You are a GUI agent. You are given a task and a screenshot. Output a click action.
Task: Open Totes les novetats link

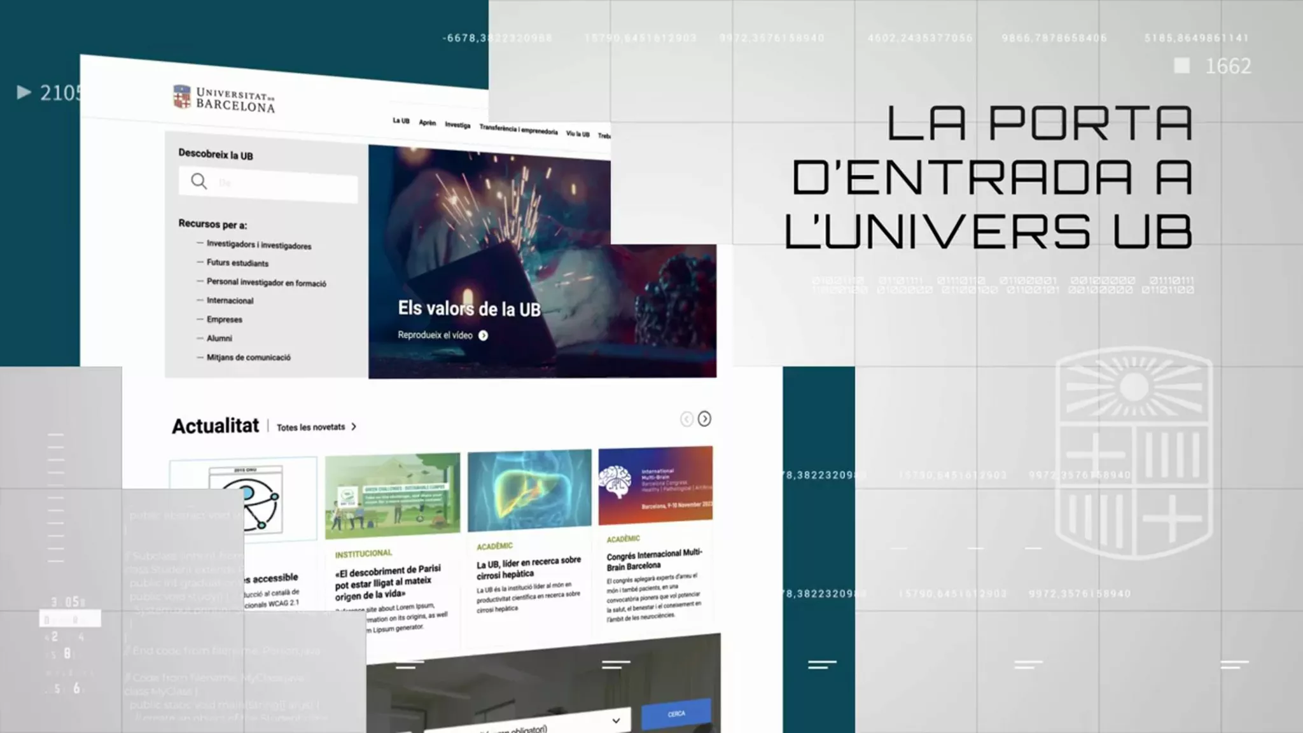[310, 427]
